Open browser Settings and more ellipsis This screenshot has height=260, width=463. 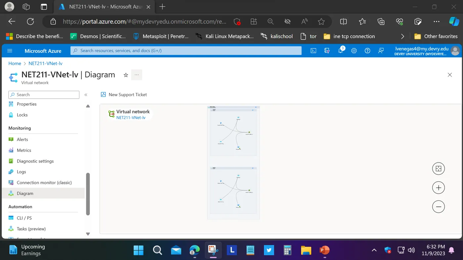coord(437,21)
